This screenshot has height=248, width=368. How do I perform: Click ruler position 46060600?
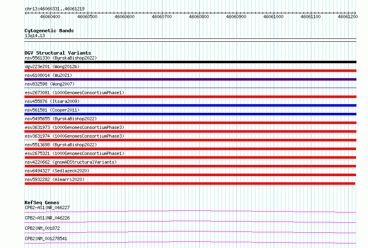124,17
